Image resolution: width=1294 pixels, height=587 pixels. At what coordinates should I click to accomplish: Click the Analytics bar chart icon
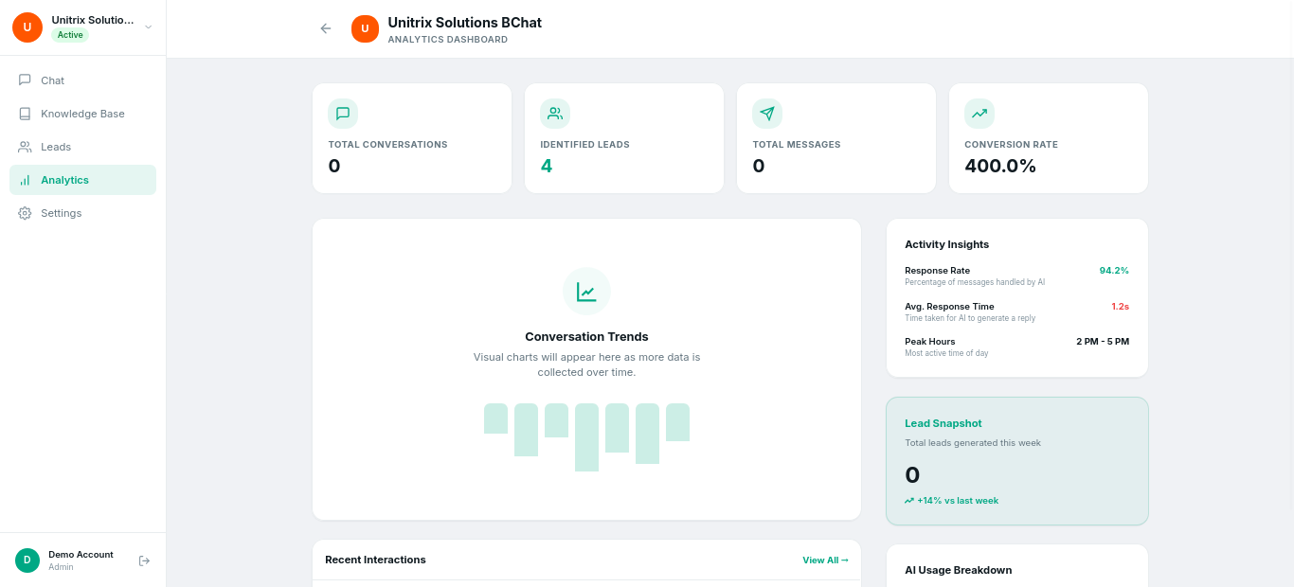(x=25, y=180)
